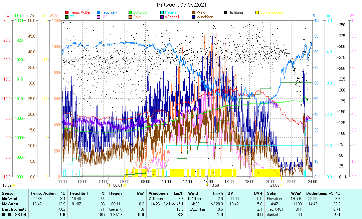Click the red Temp. Außen legend swatch
The image size is (362, 219).
pyautogui.click(x=67, y=13)
